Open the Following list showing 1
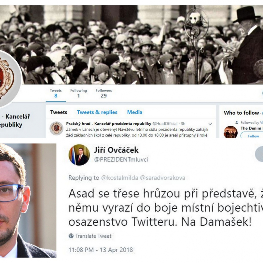Viewport: 263px width, 263px height. click(x=78, y=93)
